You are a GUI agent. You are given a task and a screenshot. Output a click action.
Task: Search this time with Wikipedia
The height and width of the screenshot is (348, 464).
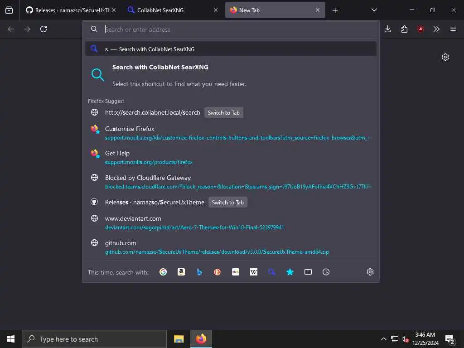click(254, 272)
